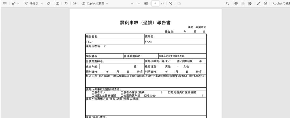Expand the 手描き pen options dropdown
The height and width of the screenshot is (118, 290).
pyautogui.click(x=42, y=3)
